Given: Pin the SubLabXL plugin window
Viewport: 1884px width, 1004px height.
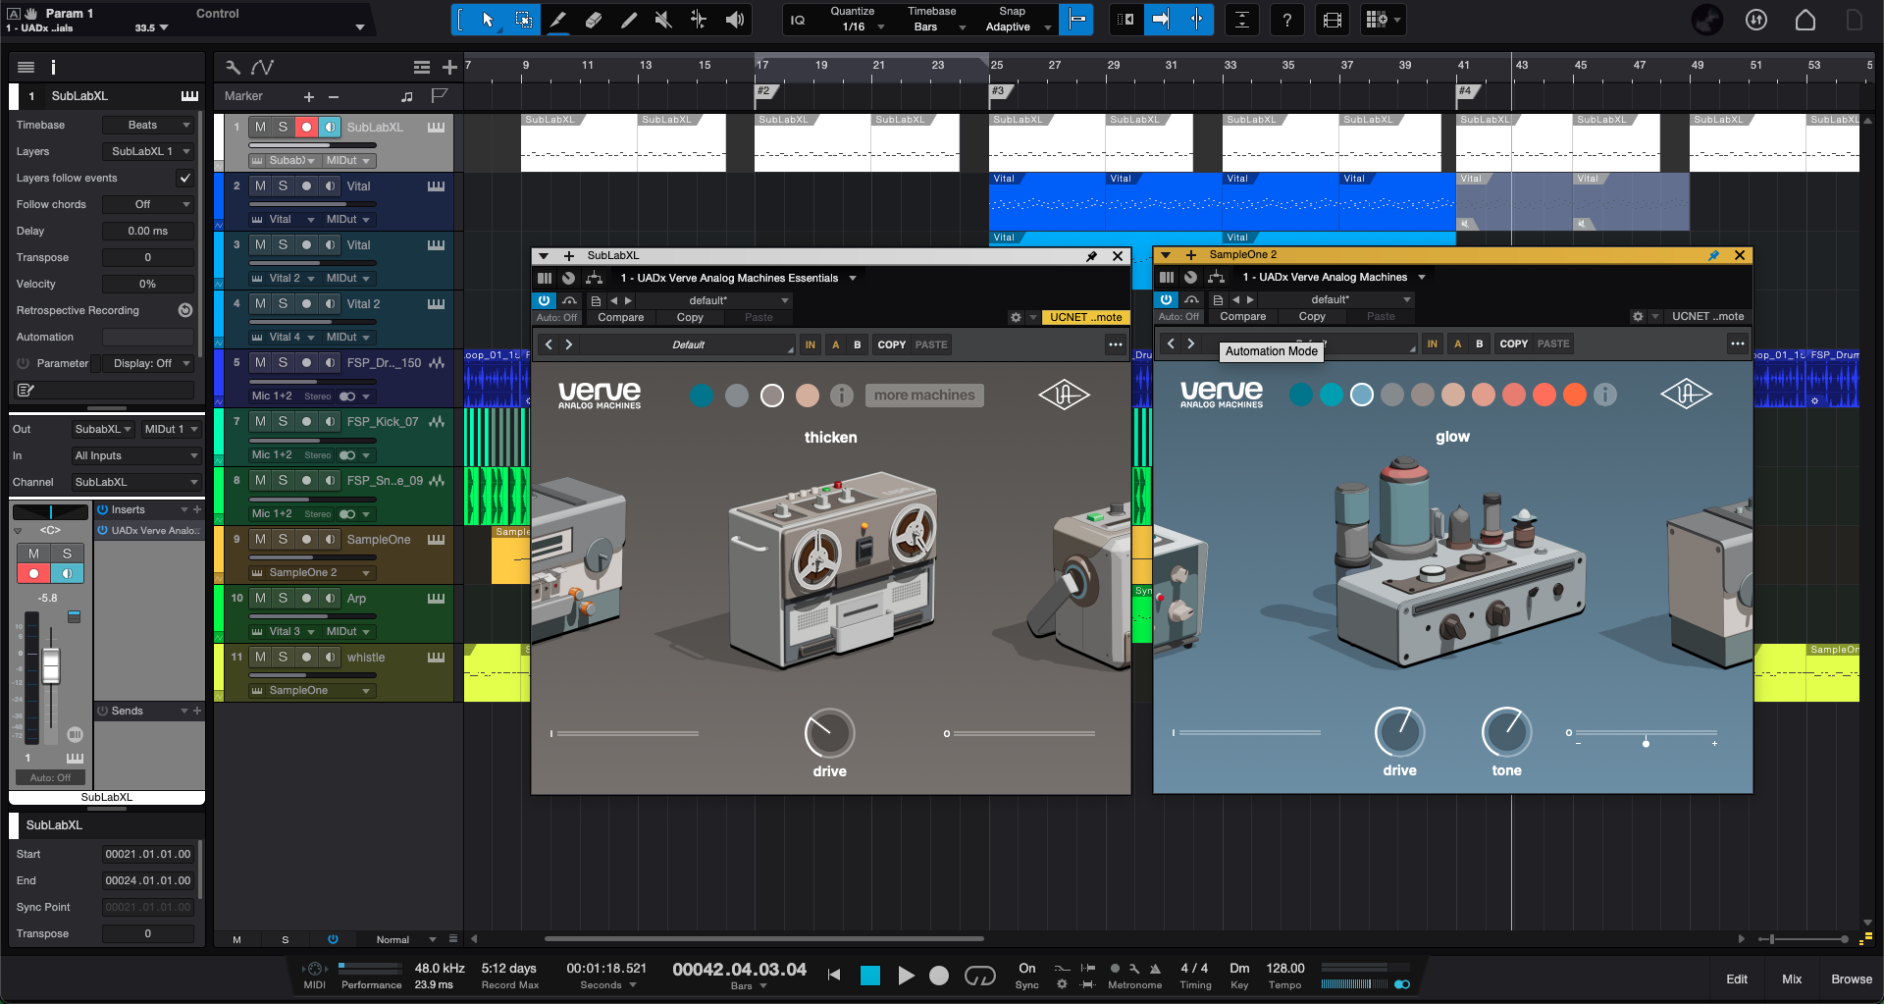Looking at the screenshot, I should pos(1091,256).
